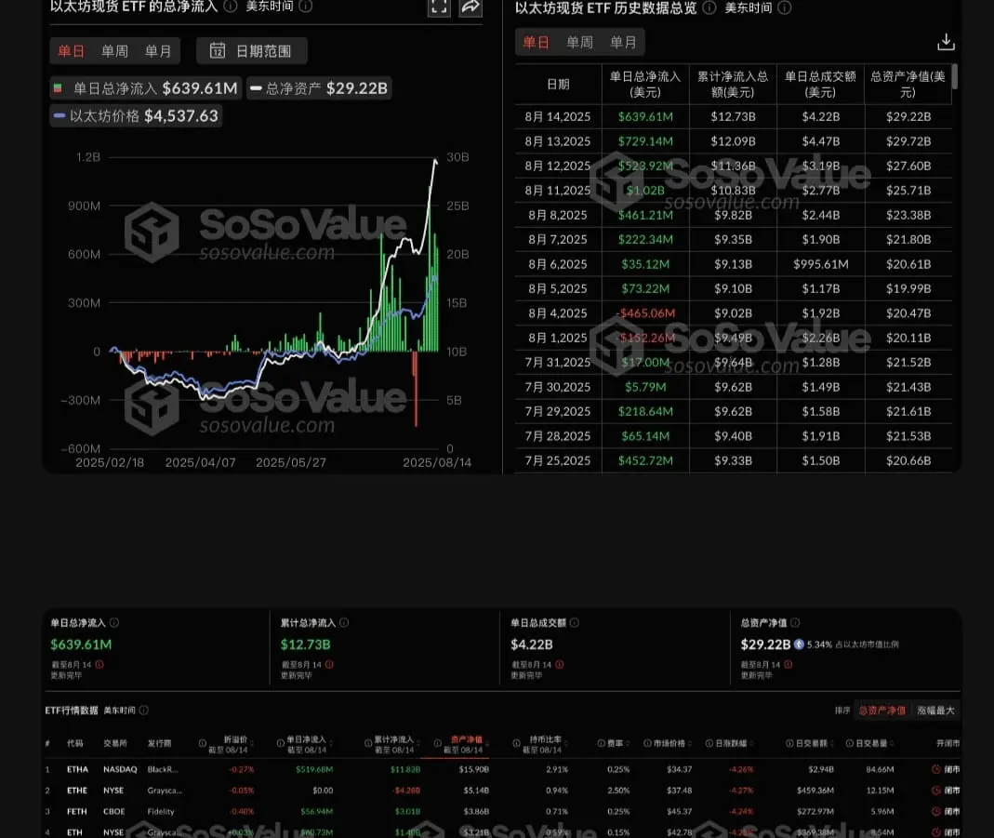Click the 8月 14,2025 date cell
Screen dimensions: 994x838
pos(557,116)
